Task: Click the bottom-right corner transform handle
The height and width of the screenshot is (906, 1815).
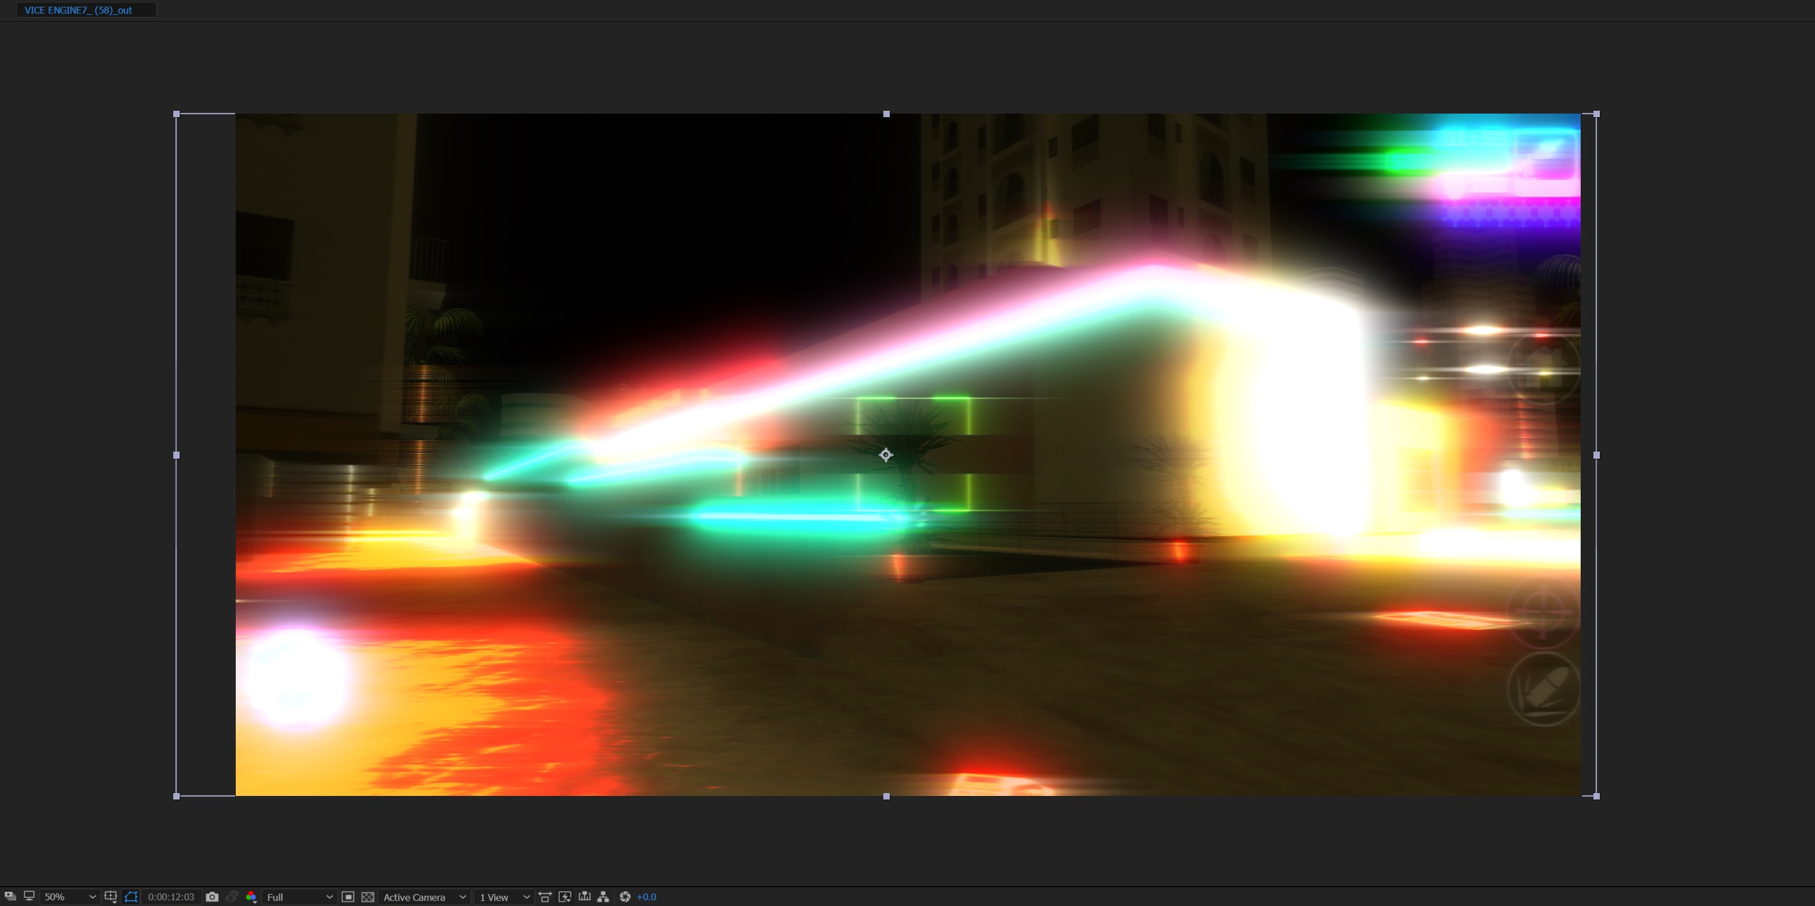Action: (1596, 797)
